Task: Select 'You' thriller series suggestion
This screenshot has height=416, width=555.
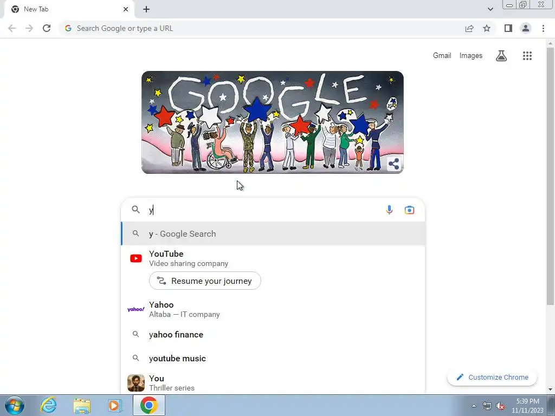Action: (273, 383)
